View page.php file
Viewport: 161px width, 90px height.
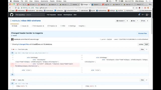tap(142, 80)
